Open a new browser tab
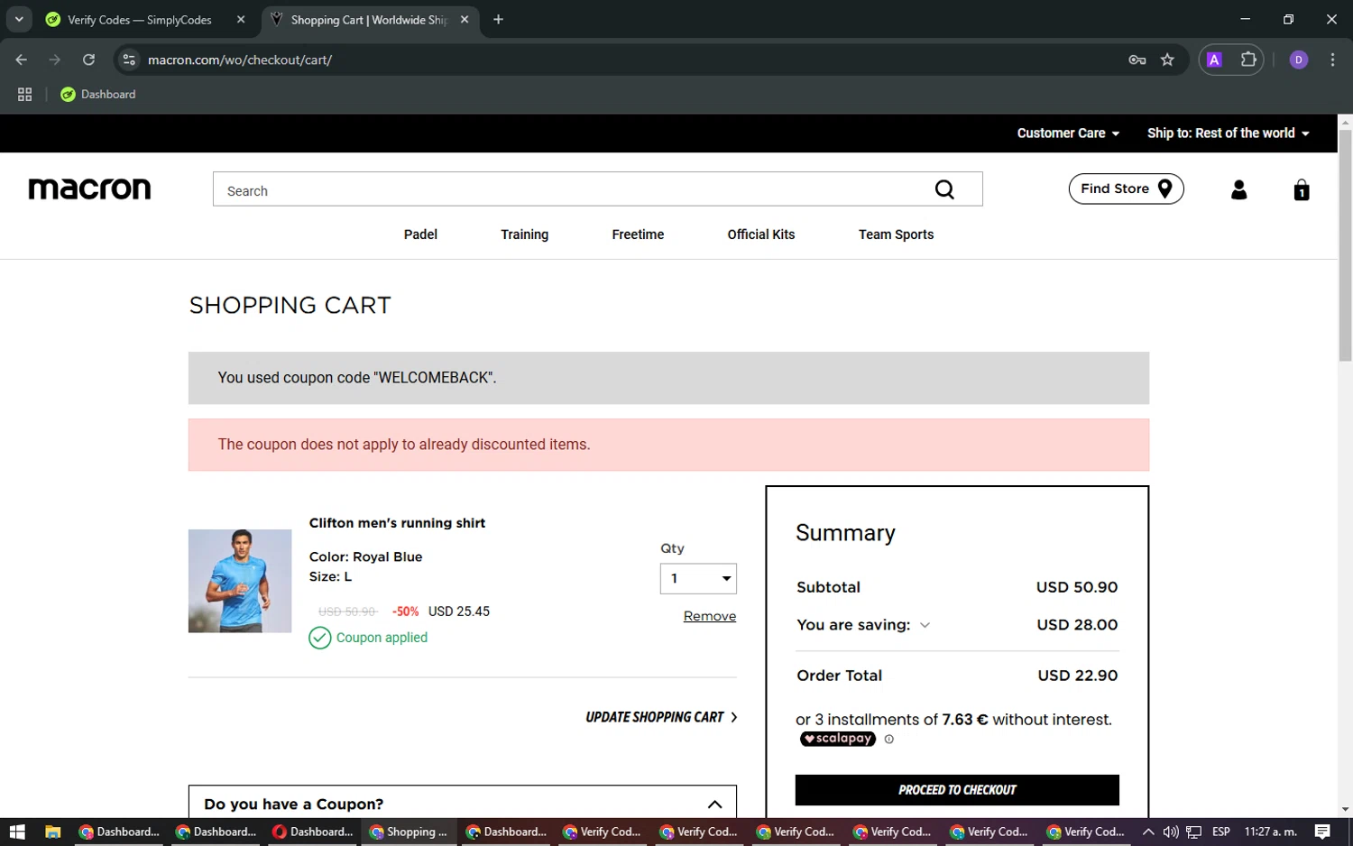 click(498, 19)
